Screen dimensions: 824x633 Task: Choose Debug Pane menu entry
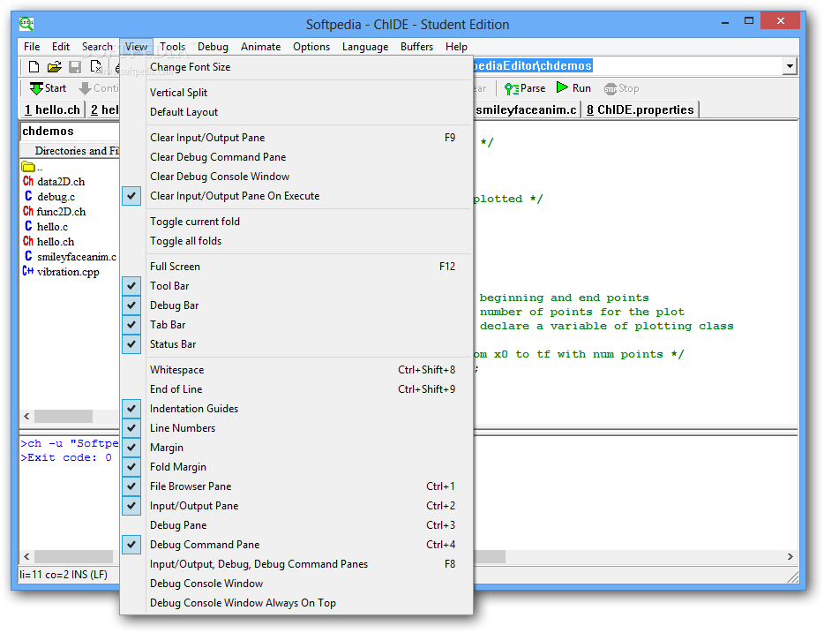[x=296, y=525]
